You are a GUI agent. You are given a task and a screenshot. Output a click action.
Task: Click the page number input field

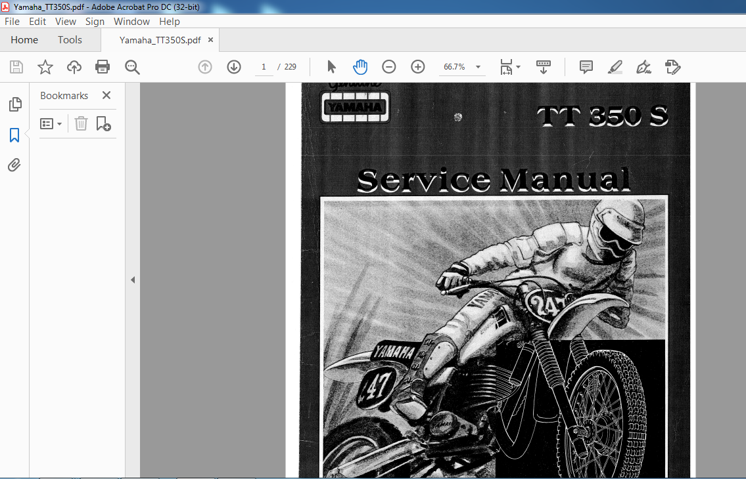264,67
